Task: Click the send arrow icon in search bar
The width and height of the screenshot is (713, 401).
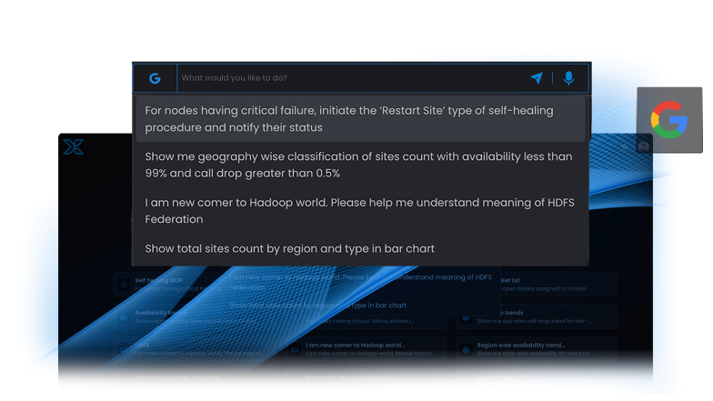Action: [537, 78]
